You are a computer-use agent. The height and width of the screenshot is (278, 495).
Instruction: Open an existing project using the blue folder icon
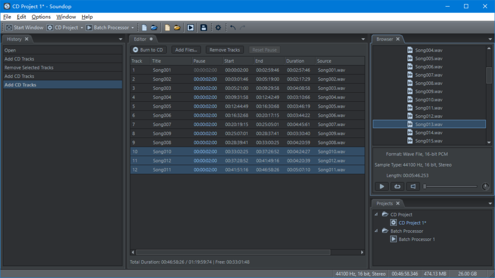tap(155, 28)
